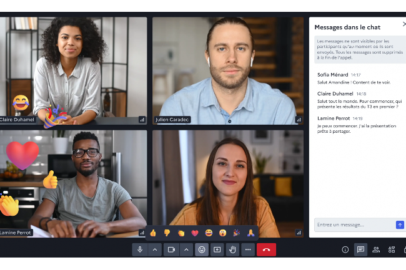
Task: Click the 'Entrez un message' input field
Action: [x=354, y=224]
